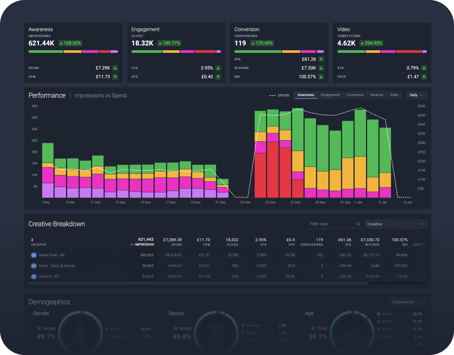The image size is (454, 355).
Task: Click the down-arrow trend icon next to CPCV
Action: (424, 77)
